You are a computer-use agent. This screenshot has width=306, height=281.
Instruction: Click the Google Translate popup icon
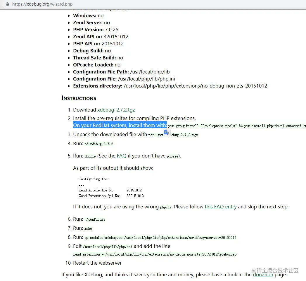[x=167, y=133]
